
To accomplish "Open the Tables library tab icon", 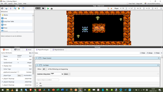I will click(x=23, y=8).
